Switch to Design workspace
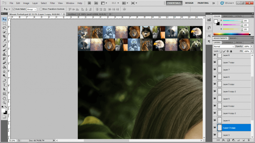This screenshot has width=255, height=143. [189, 3]
